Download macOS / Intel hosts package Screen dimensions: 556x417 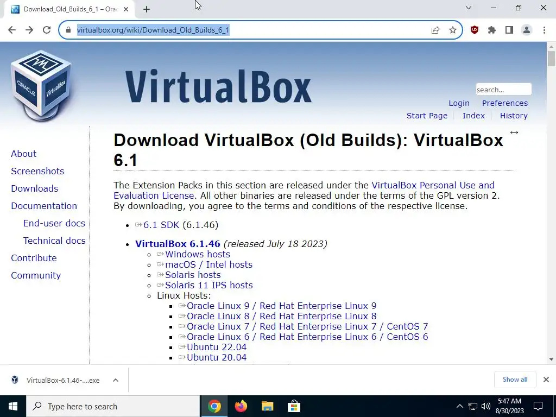click(x=208, y=264)
